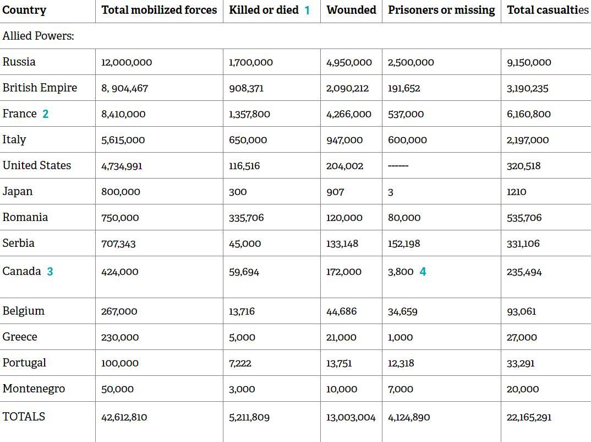591x442 pixels.
Task: Open footnote 2 next to France
Action: [45, 114]
